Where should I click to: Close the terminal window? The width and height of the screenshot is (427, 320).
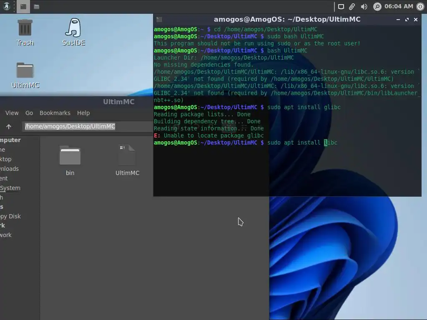(416, 20)
